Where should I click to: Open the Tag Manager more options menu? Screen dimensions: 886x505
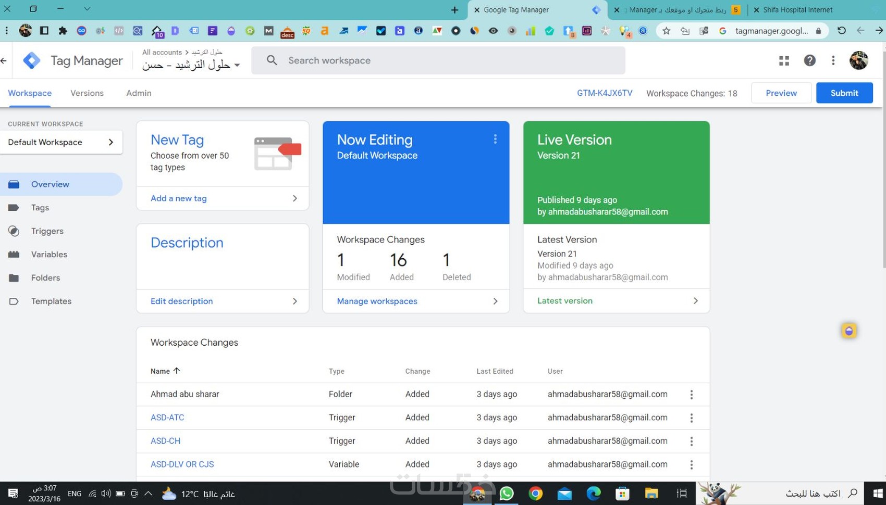(833, 60)
